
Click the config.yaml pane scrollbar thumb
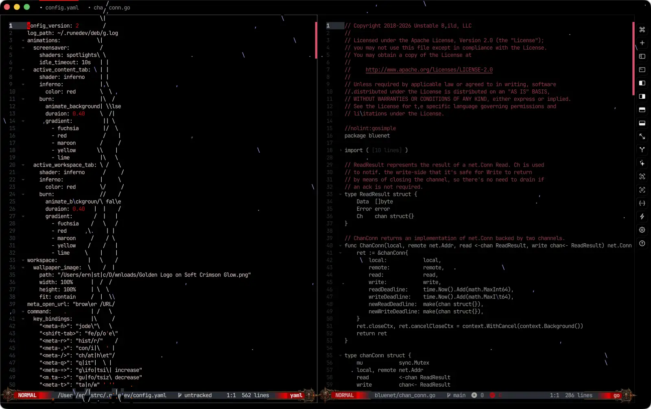(316, 40)
